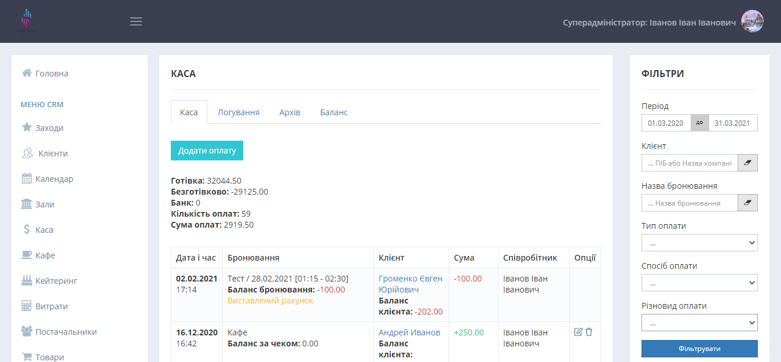Image resolution: width=781 pixels, height=362 pixels.
Task: Open the user avatar in top bar
Action: pos(752,21)
